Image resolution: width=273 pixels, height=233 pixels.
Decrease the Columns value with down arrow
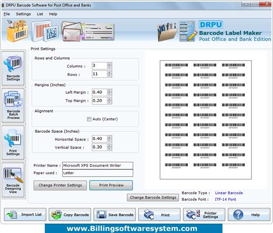pos(109,67)
